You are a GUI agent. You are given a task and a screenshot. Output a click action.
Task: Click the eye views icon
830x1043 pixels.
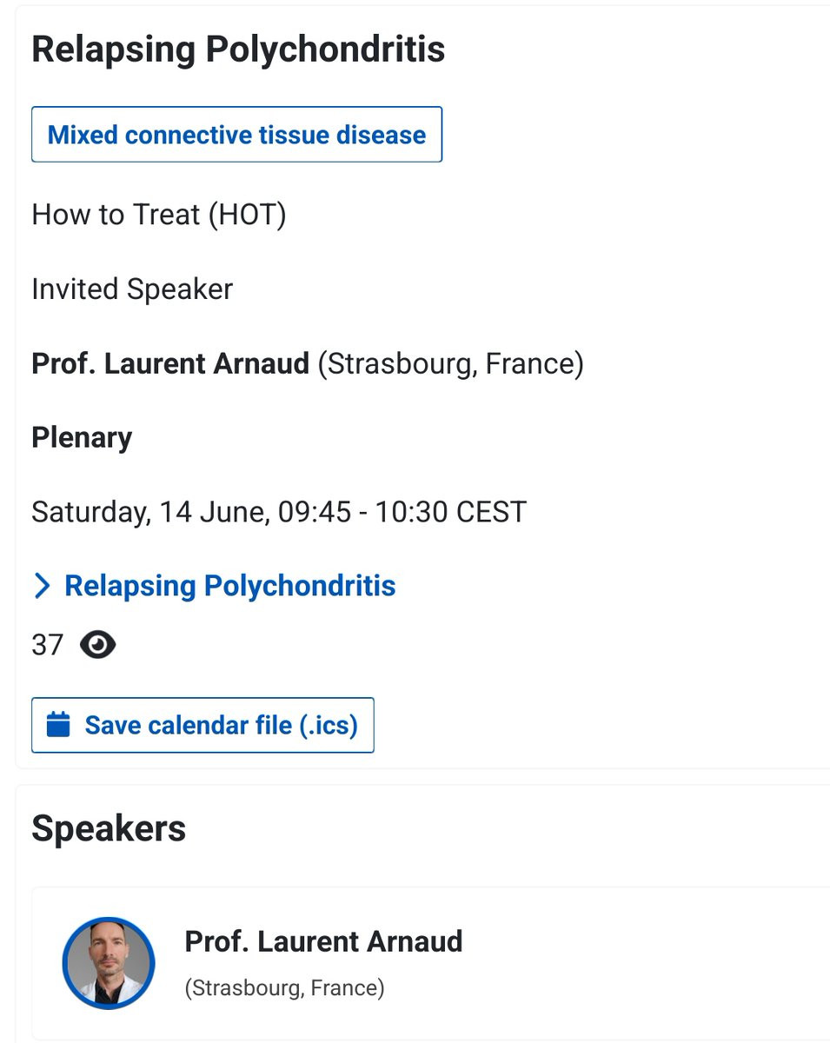coord(97,645)
